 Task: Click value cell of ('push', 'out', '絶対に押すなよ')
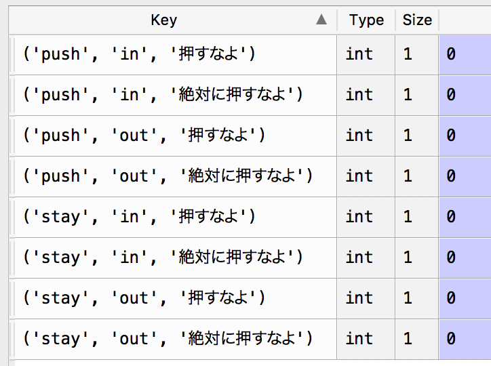pyautogui.click(x=465, y=176)
